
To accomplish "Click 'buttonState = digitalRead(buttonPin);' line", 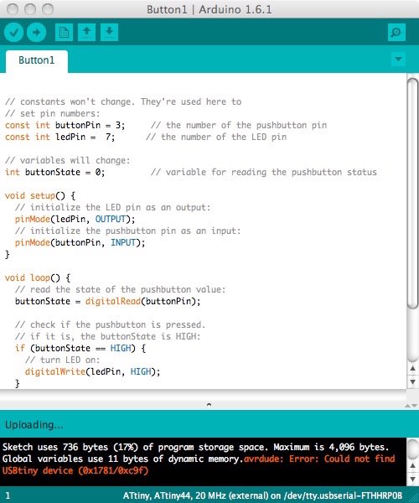I will tap(108, 301).
